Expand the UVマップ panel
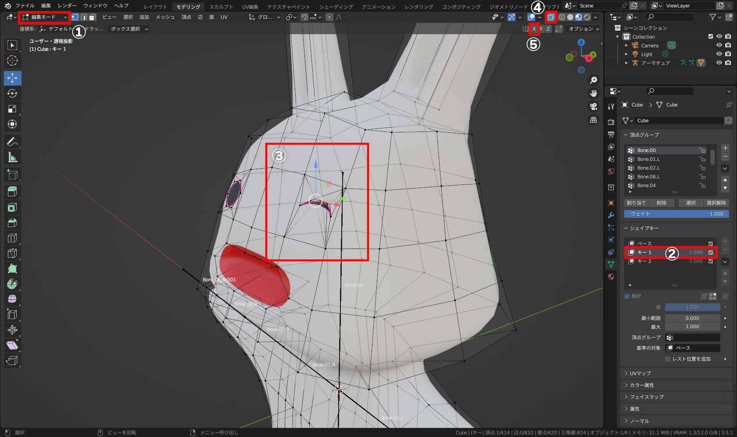737x437 pixels. [x=677, y=373]
